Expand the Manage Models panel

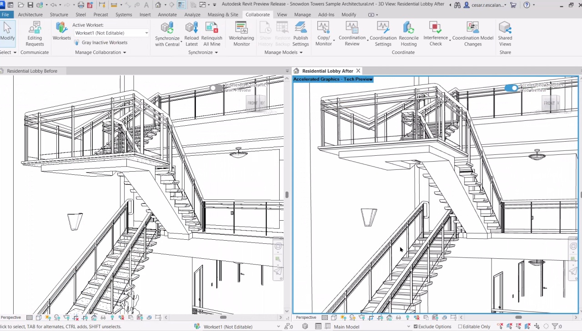coord(283,52)
